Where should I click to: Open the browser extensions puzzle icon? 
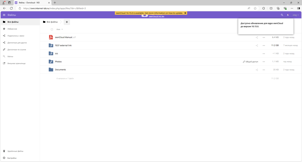pyautogui.click(x=263, y=8)
